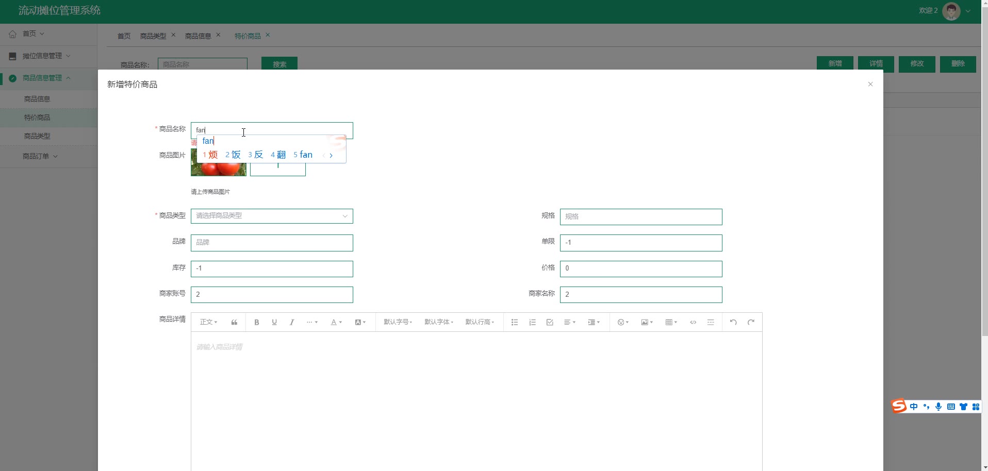Image resolution: width=988 pixels, height=471 pixels.
Task: Insert a numbered list
Action: pyautogui.click(x=532, y=322)
